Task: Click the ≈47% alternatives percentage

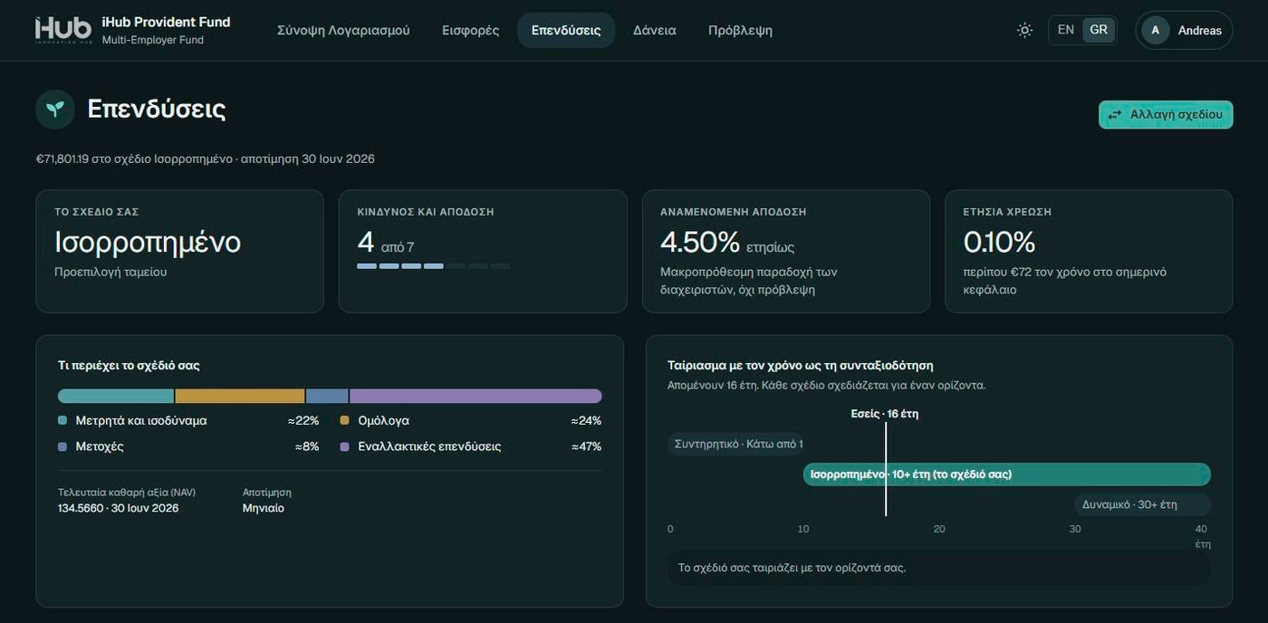Action: click(x=586, y=446)
